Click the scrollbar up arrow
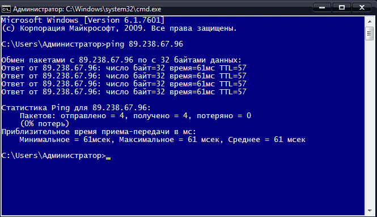Image resolution: width=377 pixels, height=217 pixels. tap(370, 22)
